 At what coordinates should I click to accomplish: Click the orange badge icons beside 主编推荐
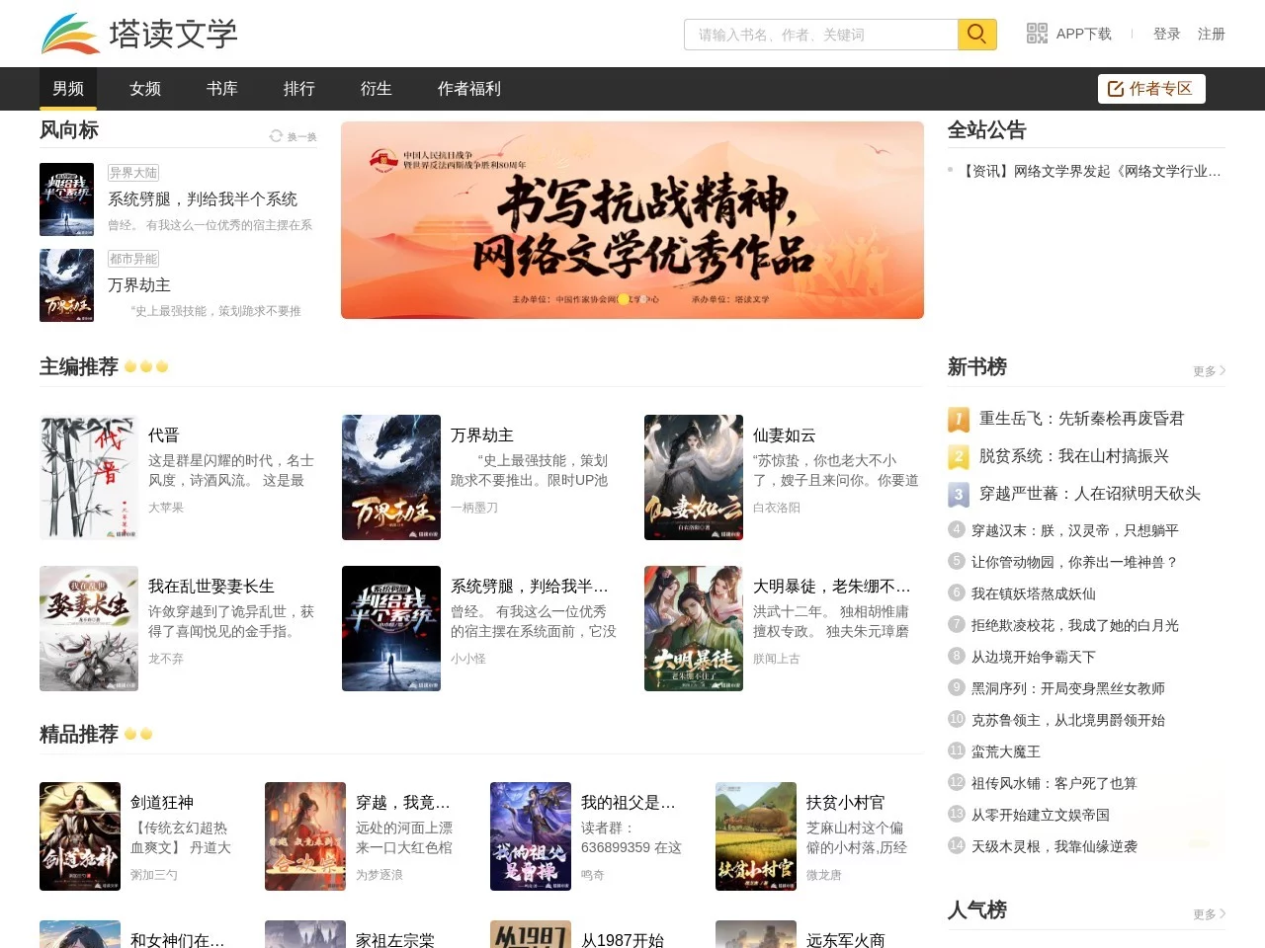[x=146, y=366]
